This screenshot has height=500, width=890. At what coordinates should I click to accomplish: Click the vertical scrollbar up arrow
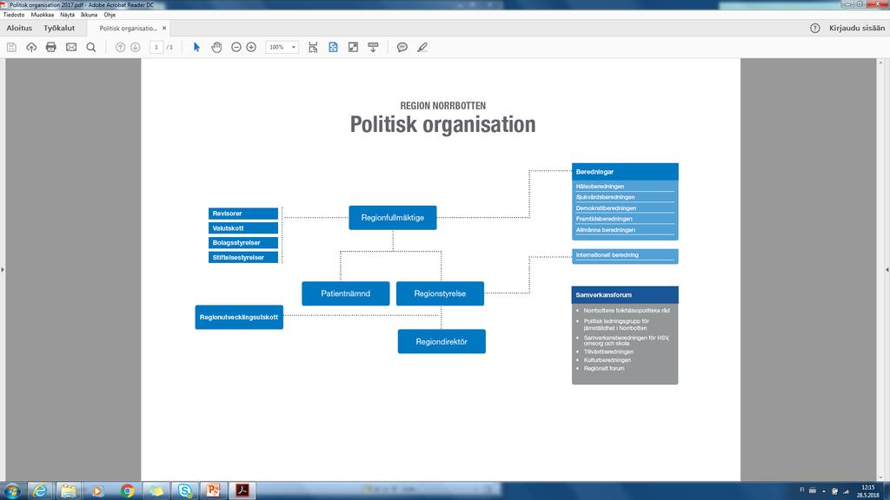[880, 62]
